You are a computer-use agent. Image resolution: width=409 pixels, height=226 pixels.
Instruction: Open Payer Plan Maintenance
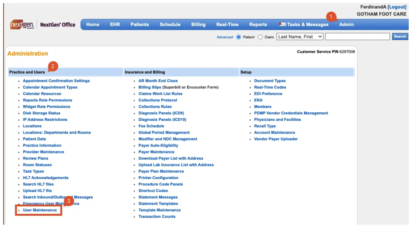coord(161,171)
